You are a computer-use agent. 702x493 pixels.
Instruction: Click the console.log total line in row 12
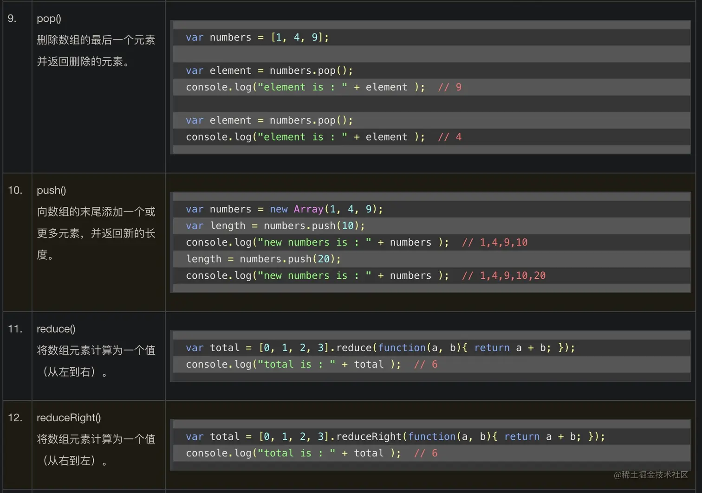pyautogui.click(x=312, y=454)
